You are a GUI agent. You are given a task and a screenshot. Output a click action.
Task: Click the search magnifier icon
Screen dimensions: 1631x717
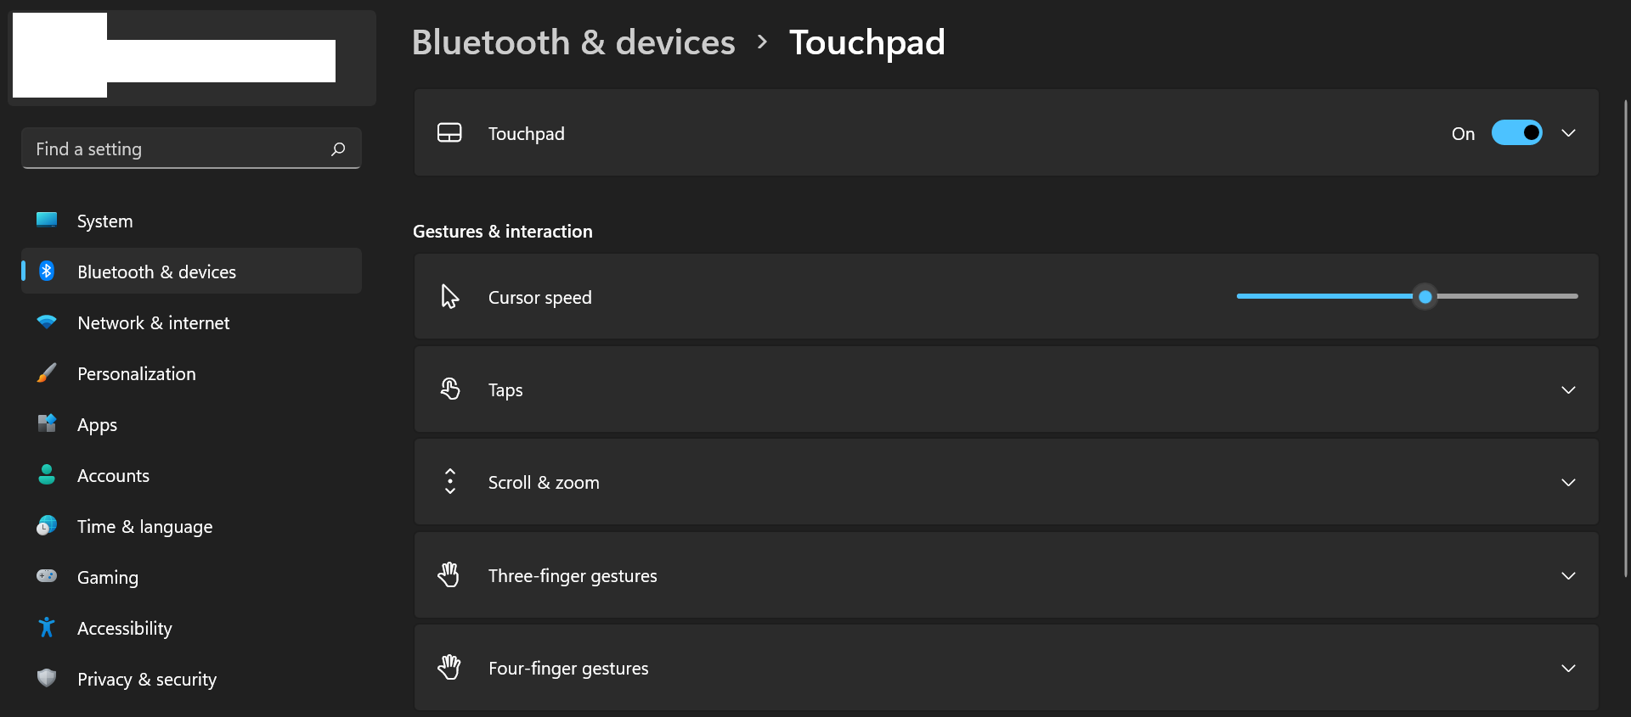click(x=338, y=149)
